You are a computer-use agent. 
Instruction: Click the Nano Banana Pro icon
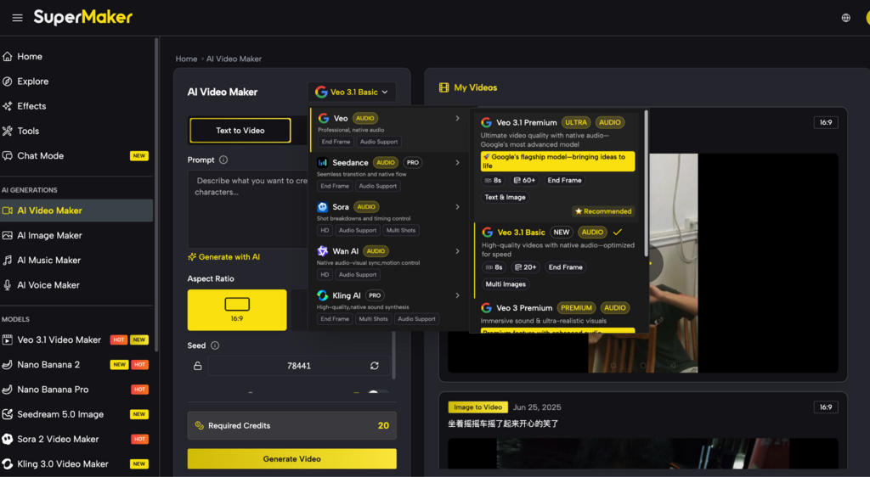click(7, 390)
